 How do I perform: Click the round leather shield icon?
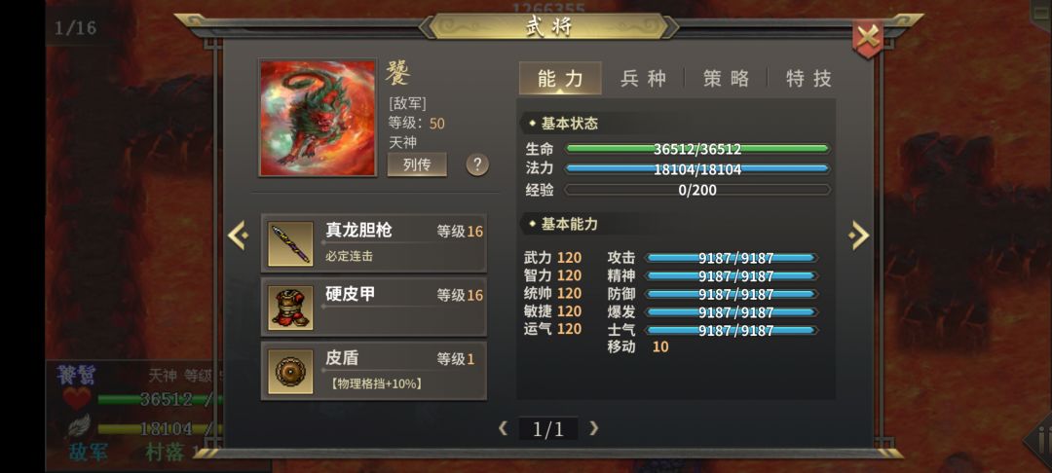(x=290, y=371)
